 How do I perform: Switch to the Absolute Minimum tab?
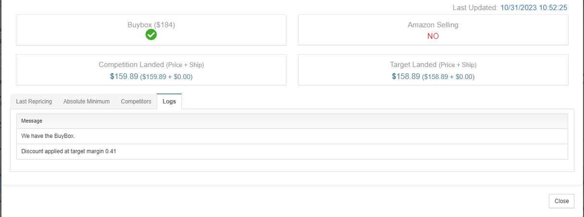87,102
